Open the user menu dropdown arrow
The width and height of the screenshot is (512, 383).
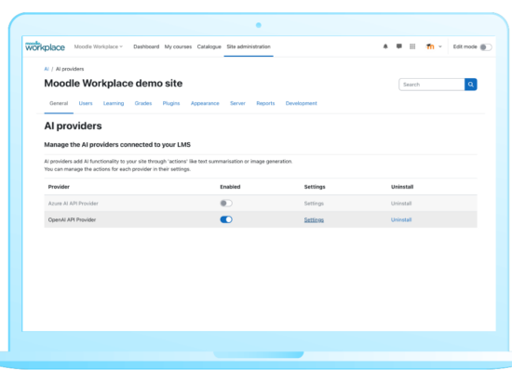pyautogui.click(x=440, y=46)
